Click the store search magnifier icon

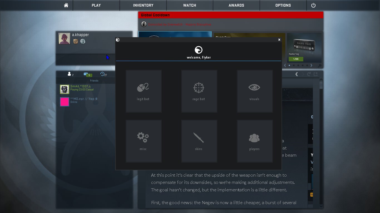[x=319, y=66]
